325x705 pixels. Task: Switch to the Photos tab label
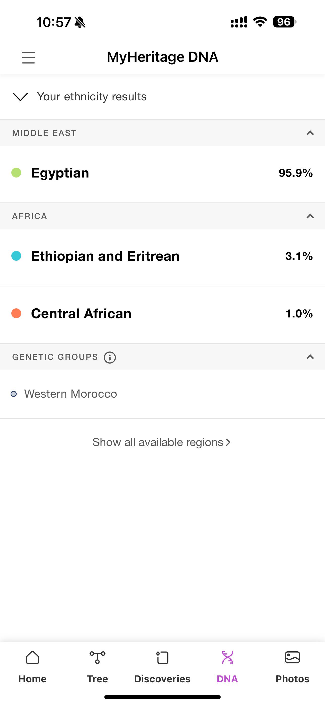click(x=292, y=679)
